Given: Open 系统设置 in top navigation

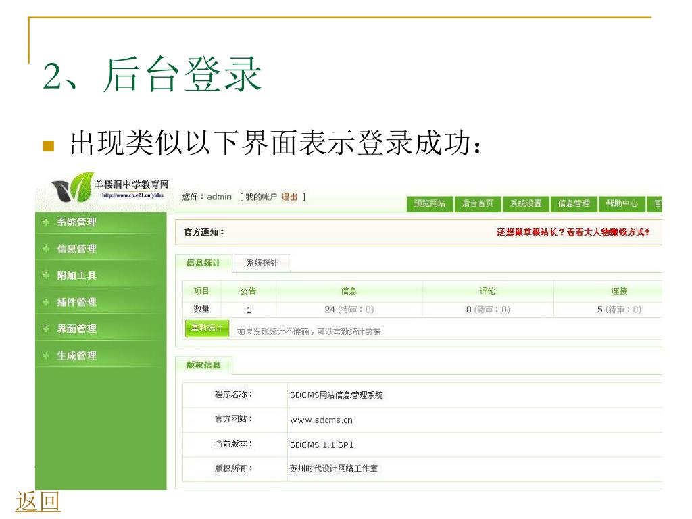Looking at the screenshot, I should [525, 203].
